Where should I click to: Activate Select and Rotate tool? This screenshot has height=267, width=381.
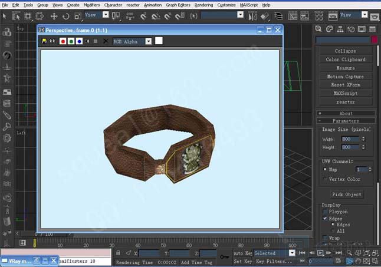click(66, 17)
